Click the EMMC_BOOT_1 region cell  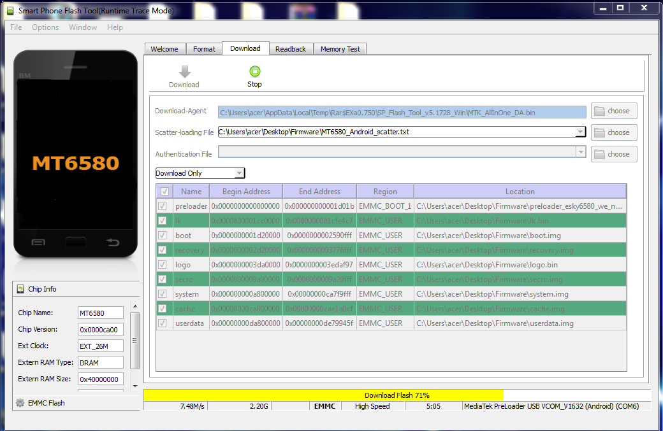385,206
